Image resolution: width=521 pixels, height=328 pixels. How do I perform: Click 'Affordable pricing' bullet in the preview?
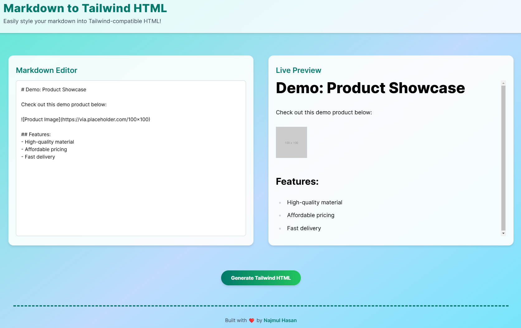[x=311, y=215]
